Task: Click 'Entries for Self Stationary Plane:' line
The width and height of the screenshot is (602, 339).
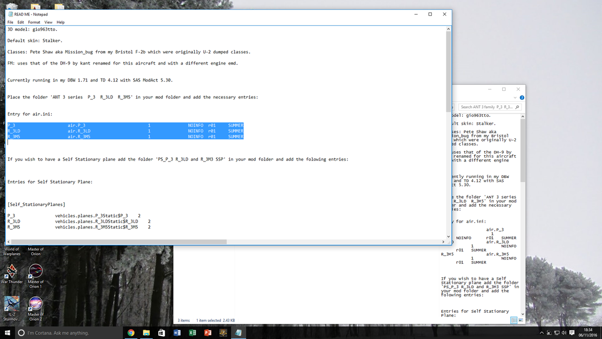Action: coord(50,182)
